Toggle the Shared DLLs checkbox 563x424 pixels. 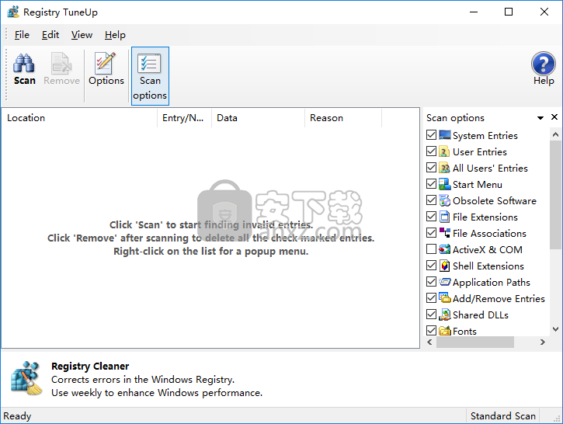tap(431, 315)
